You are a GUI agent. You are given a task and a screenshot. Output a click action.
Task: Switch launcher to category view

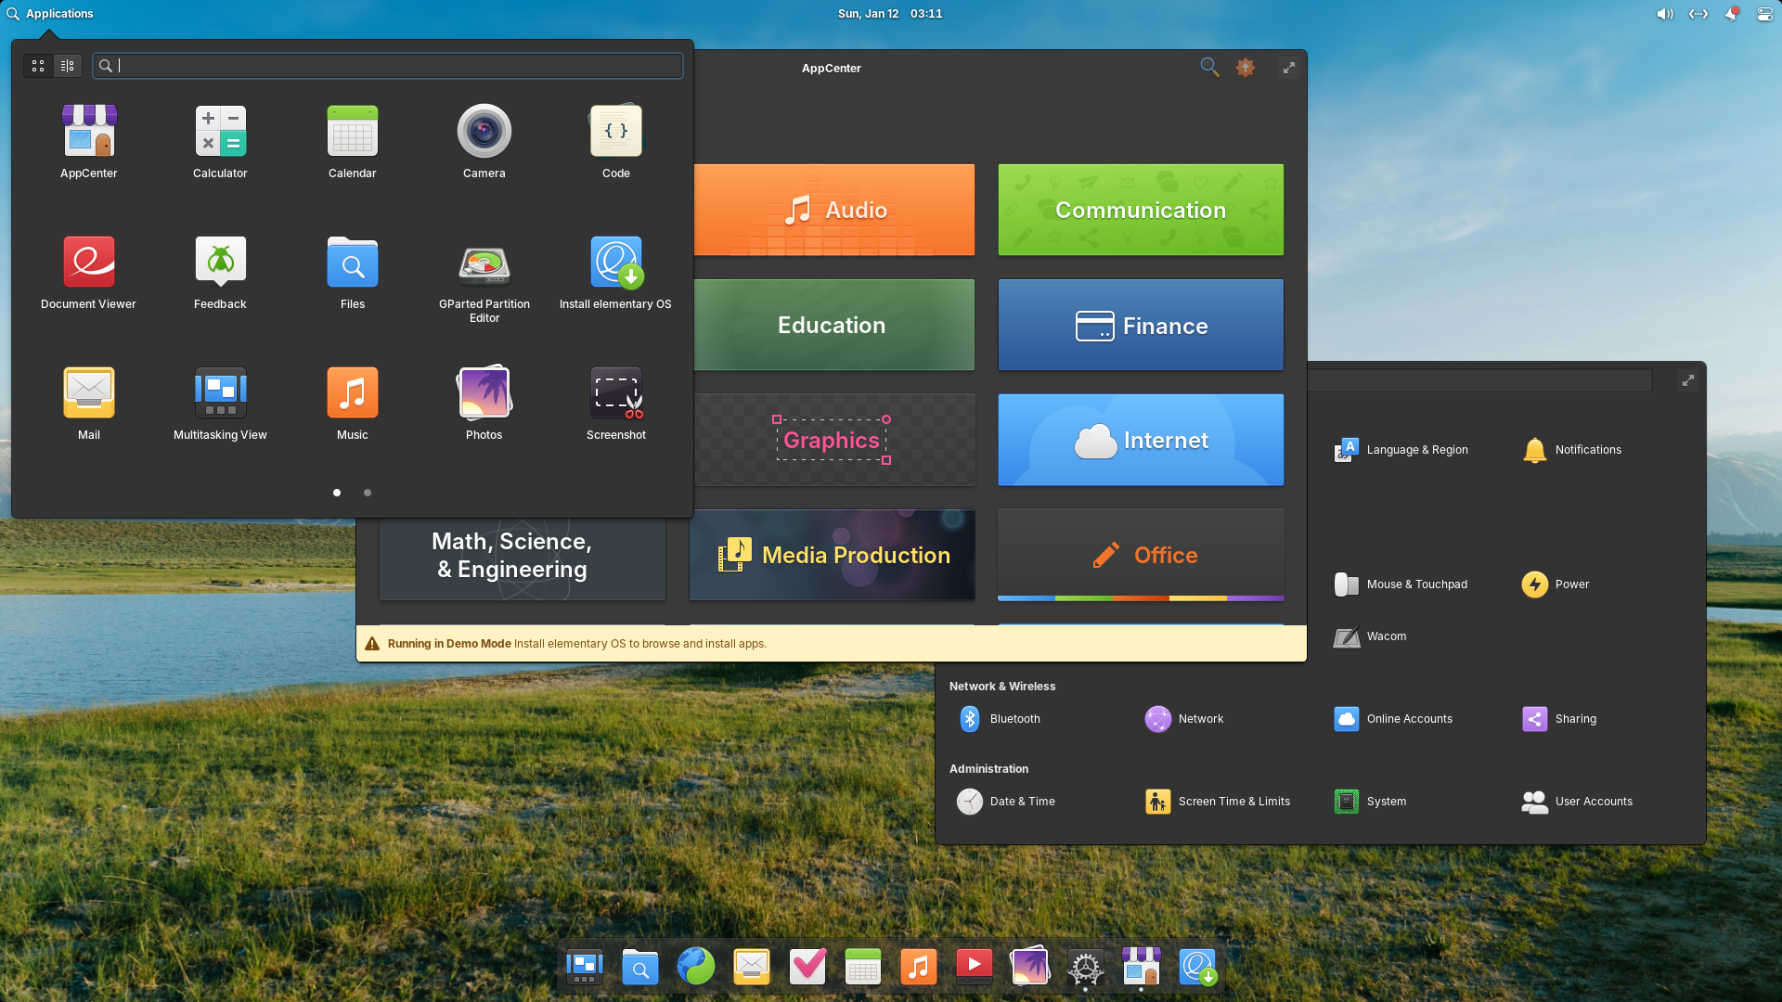coord(68,66)
